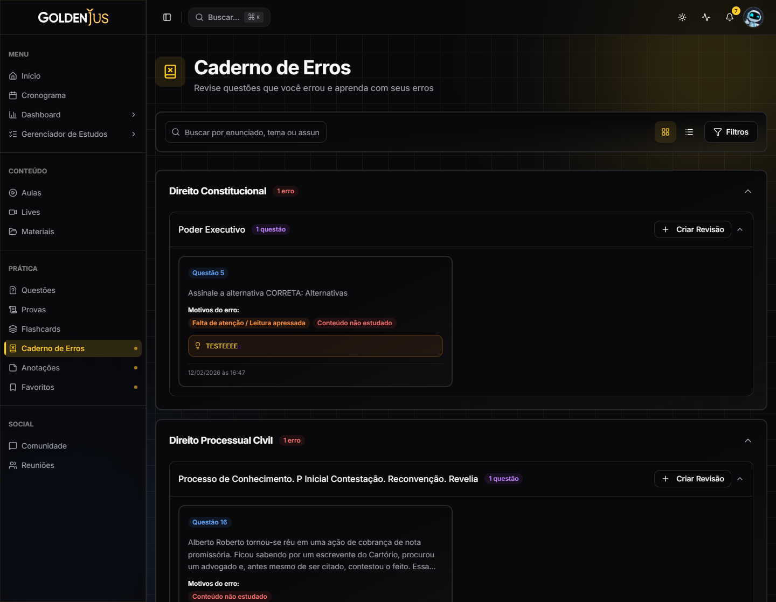Collapse the Processo de Conhecimento topic
The width and height of the screenshot is (776, 602).
740,479
